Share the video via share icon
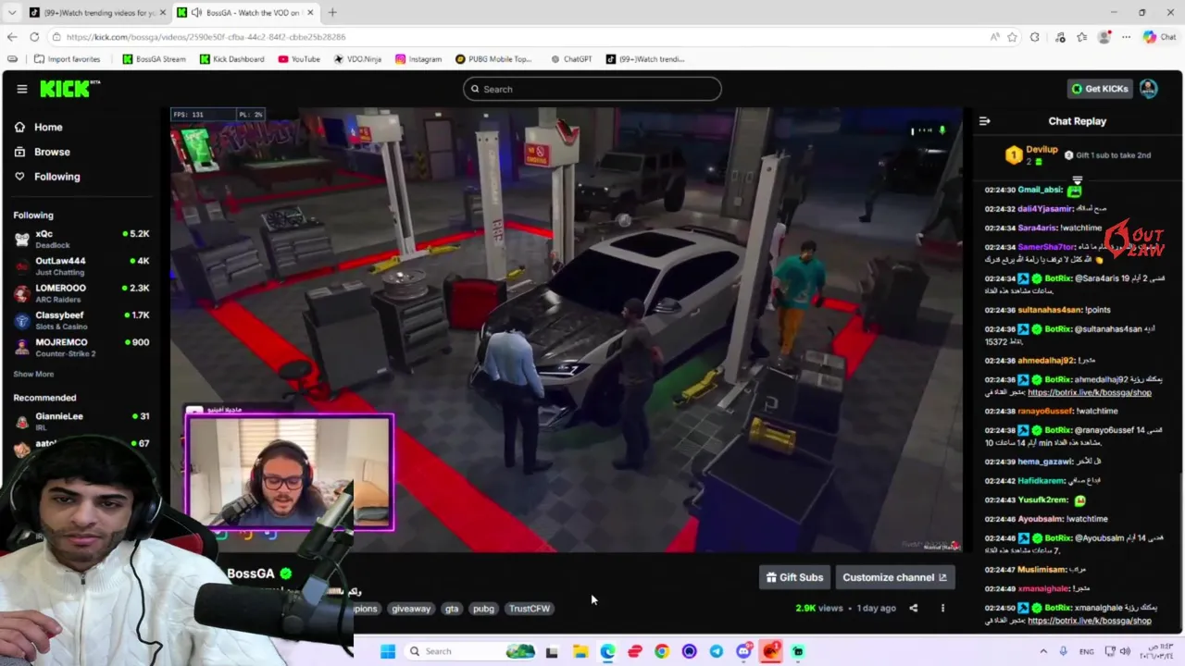Image resolution: width=1185 pixels, height=666 pixels. click(x=914, y=608)
